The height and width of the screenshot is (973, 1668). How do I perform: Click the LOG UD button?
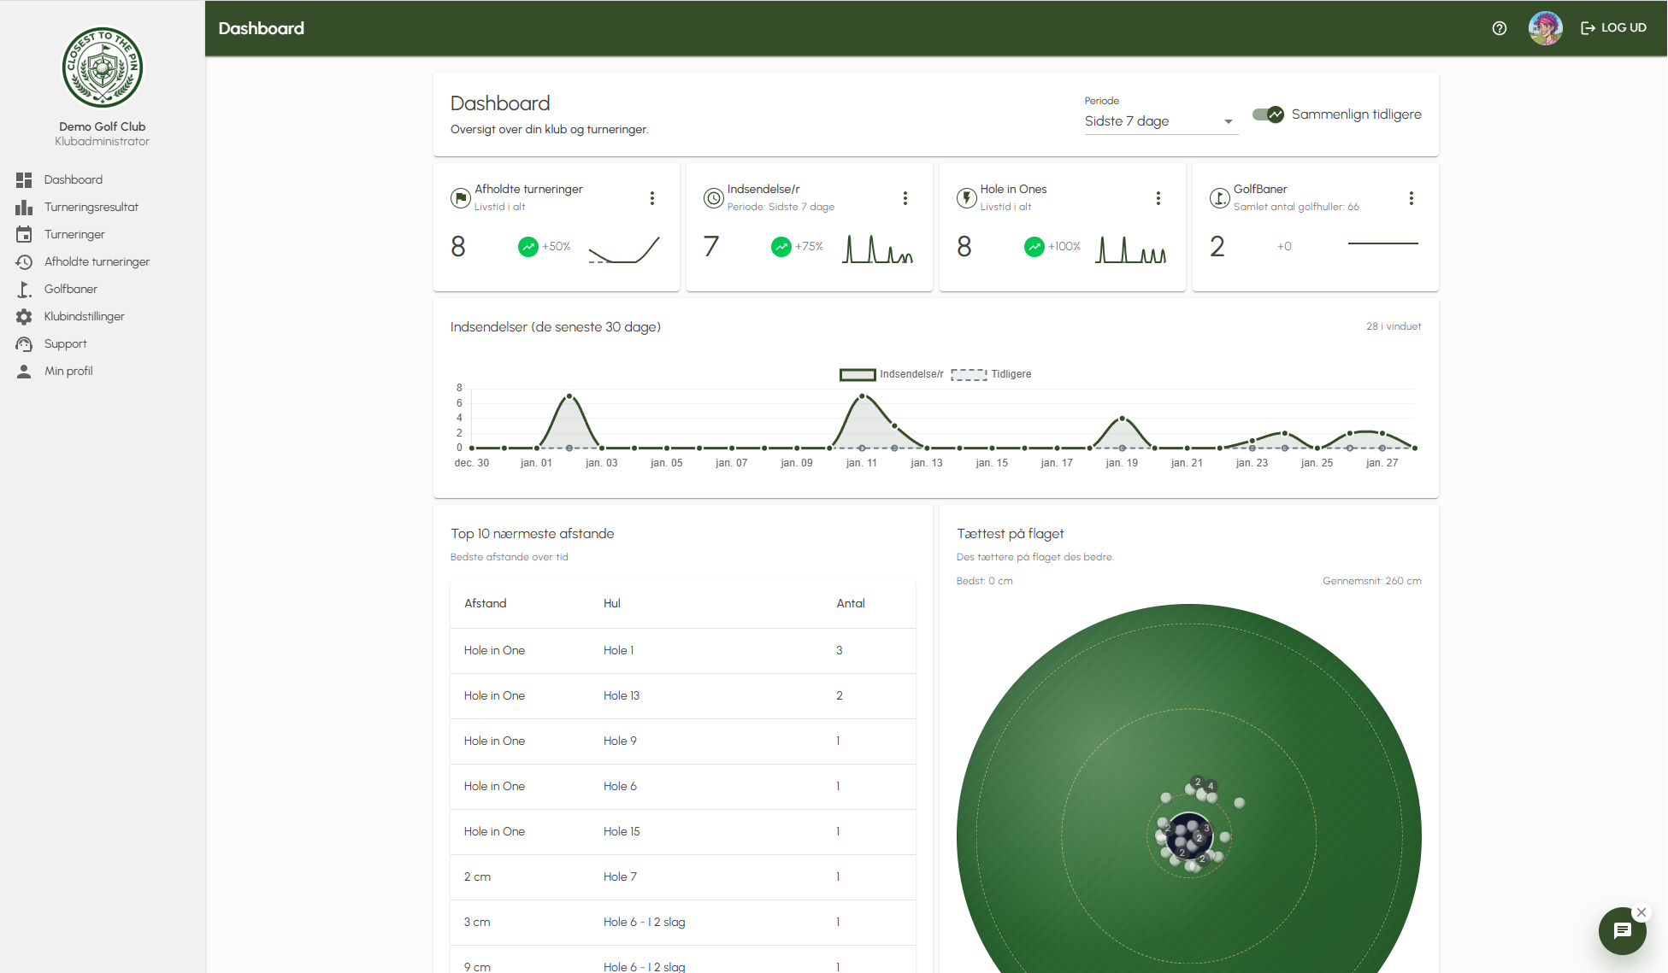click(x=1613, y=28)
